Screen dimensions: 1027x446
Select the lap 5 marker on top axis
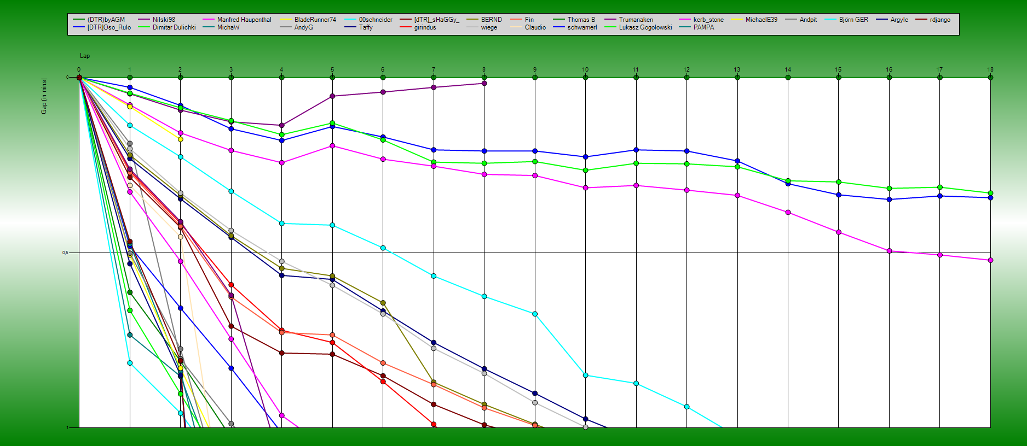[332, 78]
